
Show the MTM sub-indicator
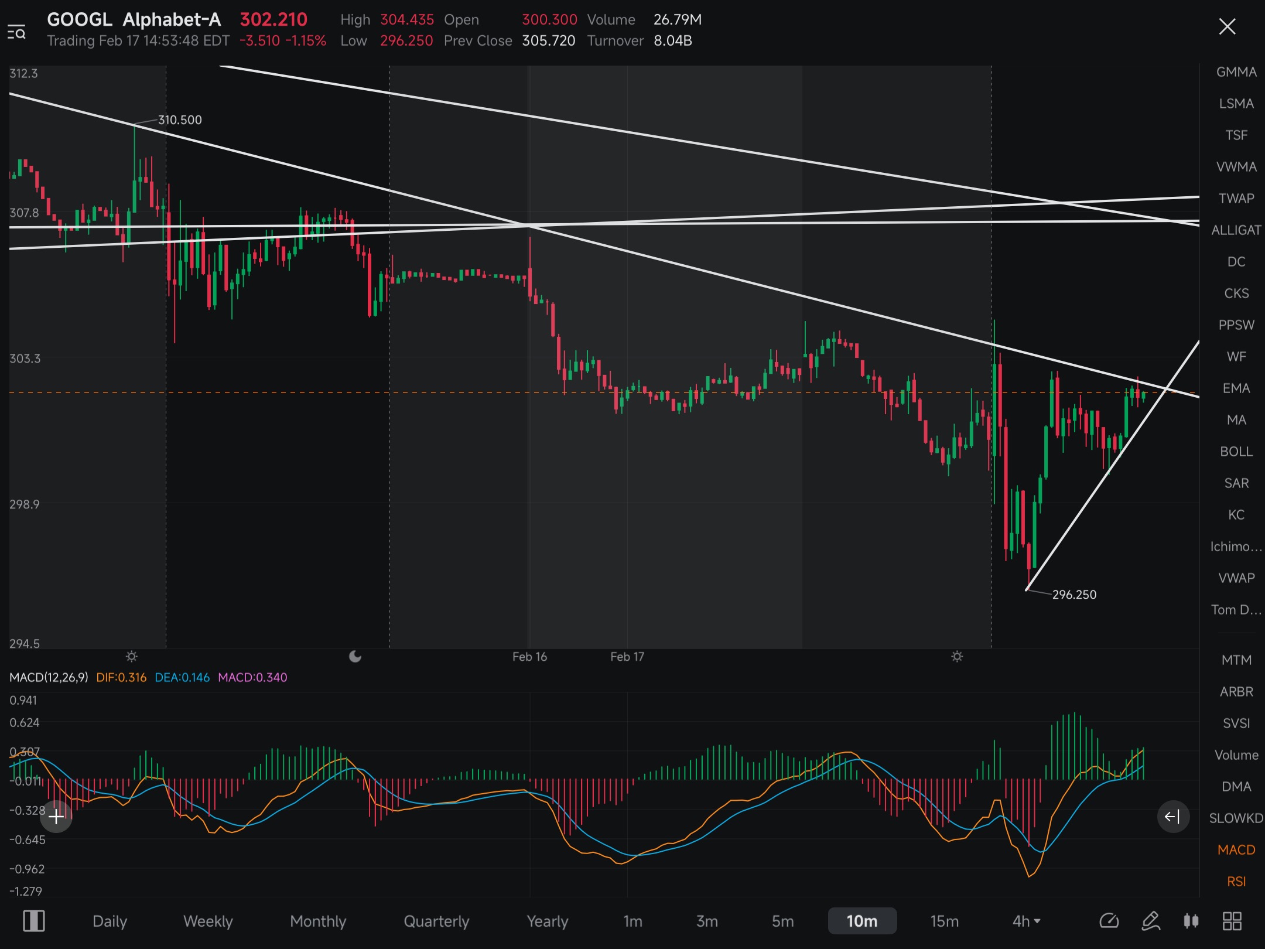pos(1236,660)
